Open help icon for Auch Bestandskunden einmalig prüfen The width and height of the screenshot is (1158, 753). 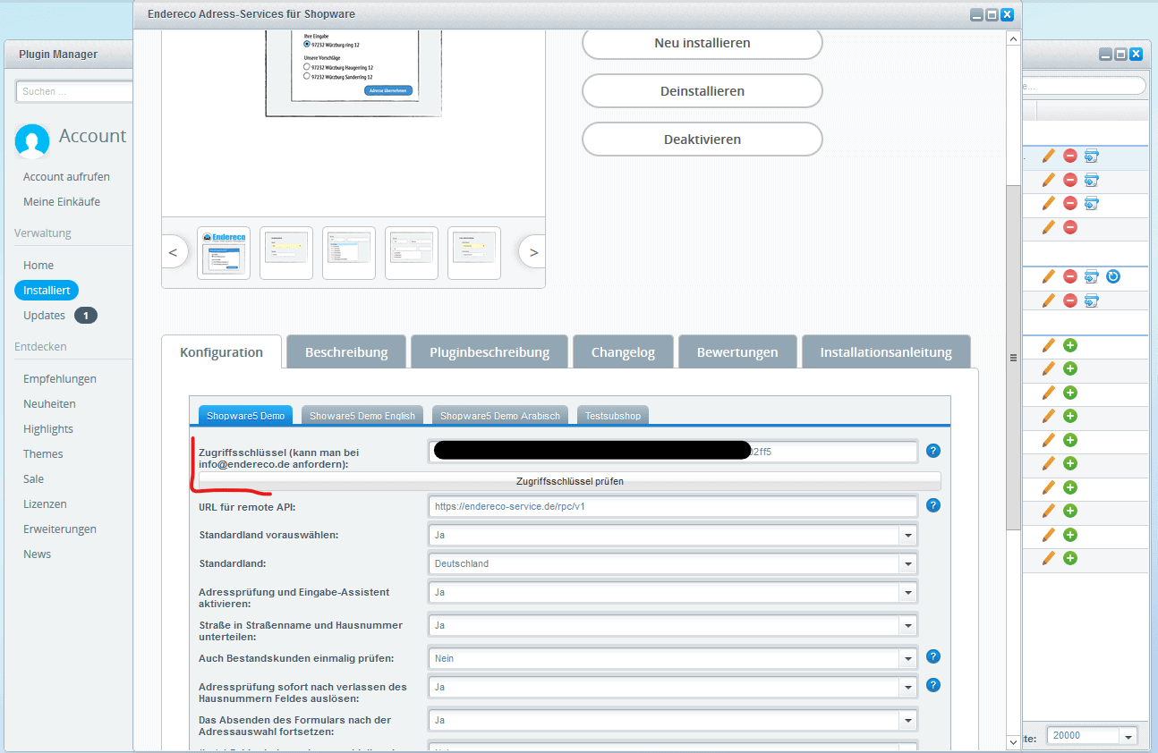pyautogui.click(x=933, y=656)
